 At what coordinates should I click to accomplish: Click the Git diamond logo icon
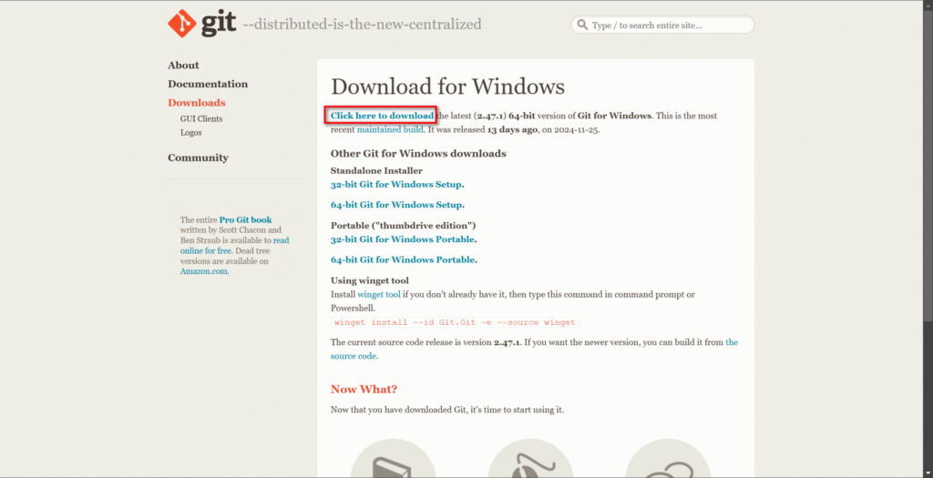(x=182, y=24)
